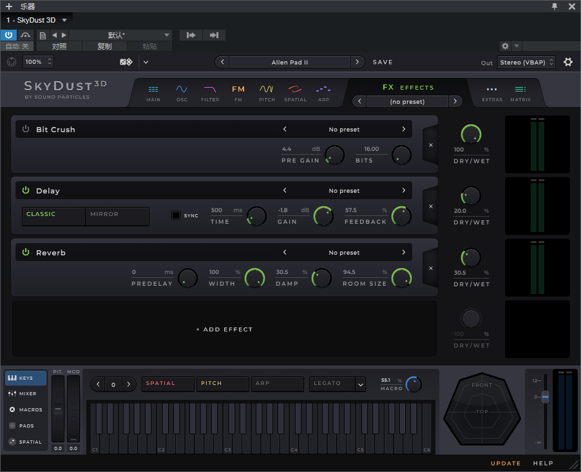Image resolution: width=581 pixels, height=472 pixels.
Task: Remove the Delay effect
Action: 430,206
